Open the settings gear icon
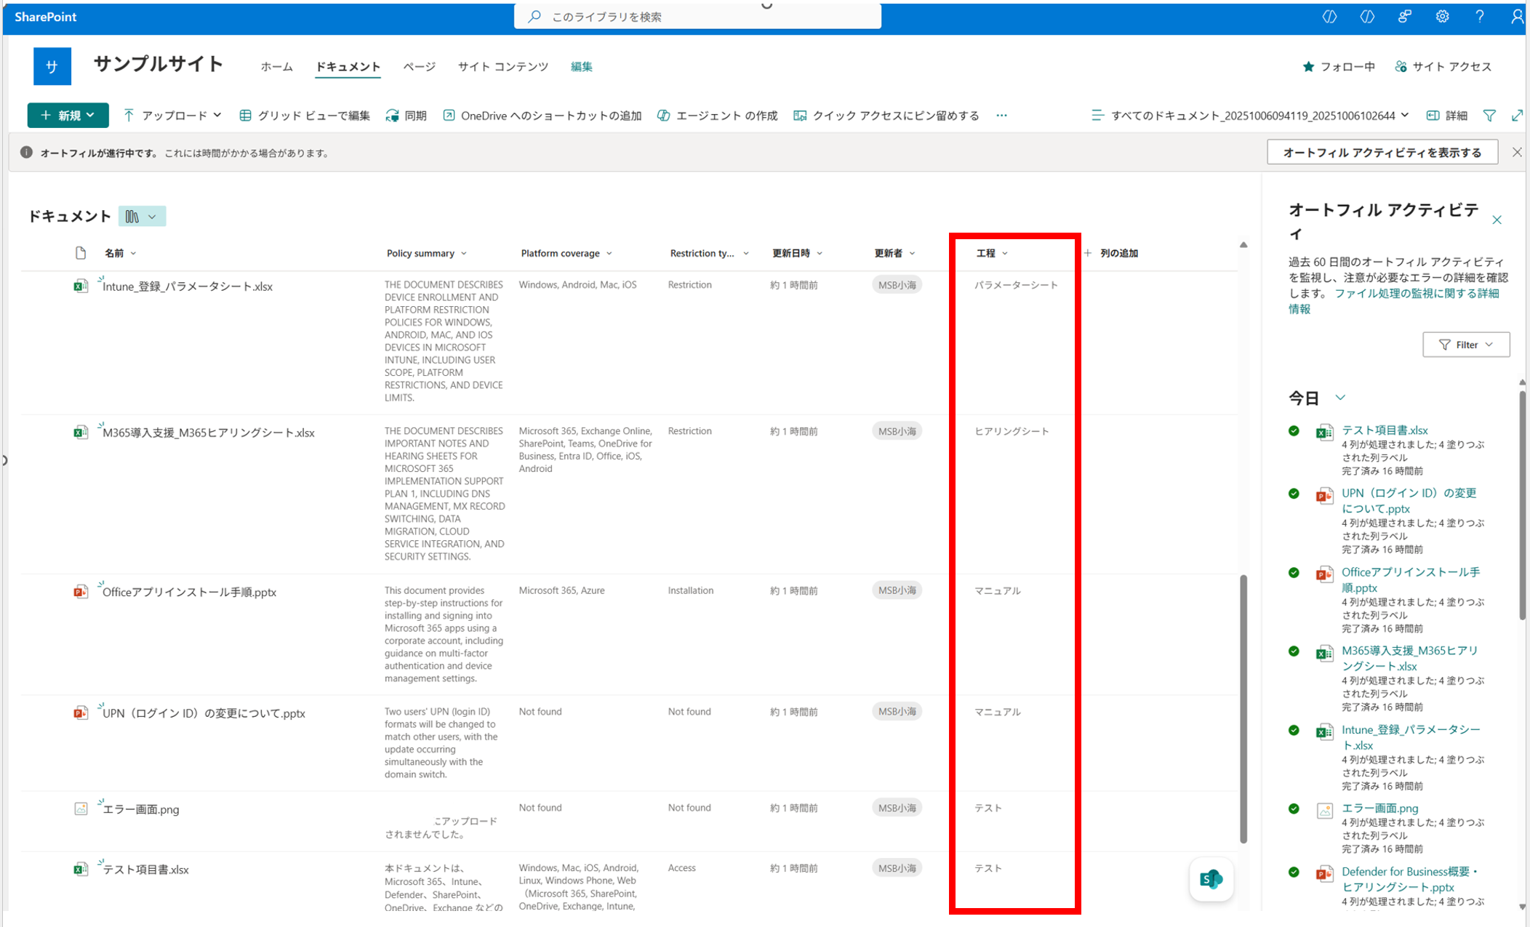The image size is (1530, 927). (x=1442, y=17)
